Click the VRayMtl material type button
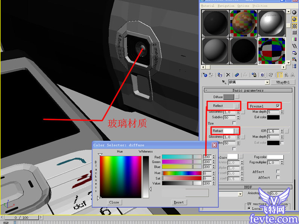 (283, 82)
